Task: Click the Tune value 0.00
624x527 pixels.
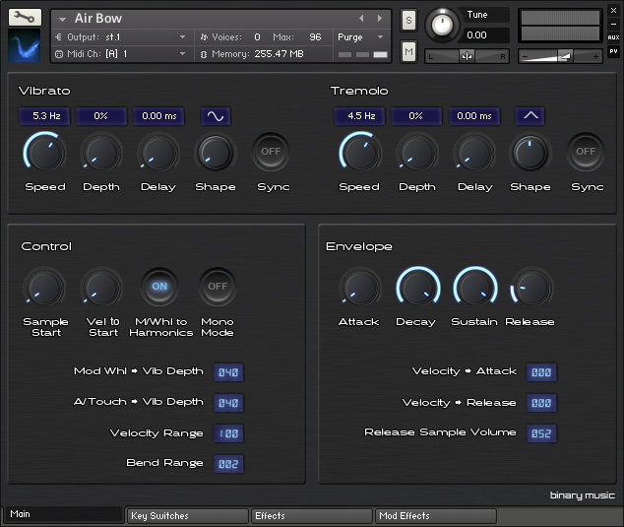Action: (x=476, y=35)
